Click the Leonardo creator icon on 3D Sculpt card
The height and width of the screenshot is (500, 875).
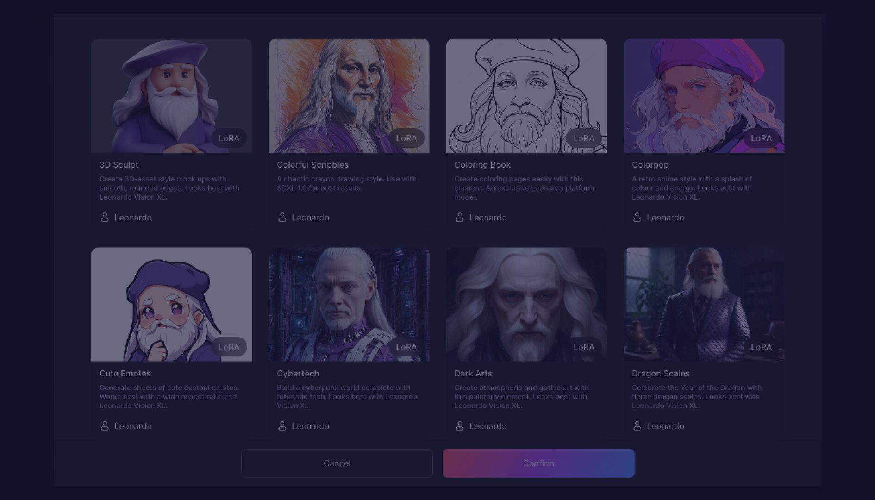(x=104, y=217)
